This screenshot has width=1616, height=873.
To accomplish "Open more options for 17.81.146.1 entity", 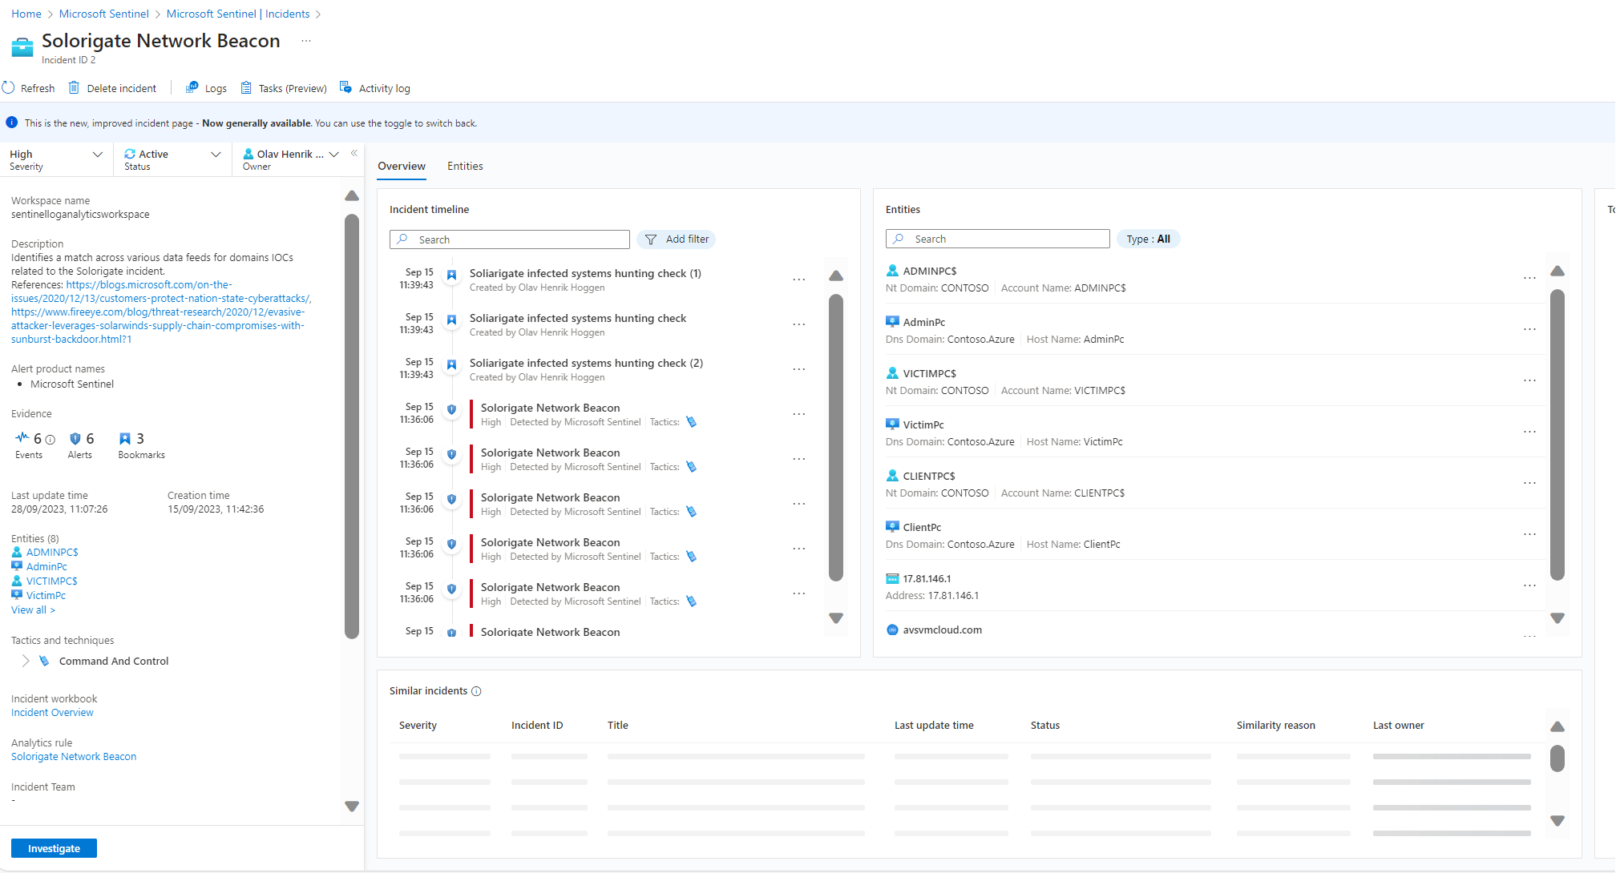I will pyautogui.click(x=1529, y=585).
